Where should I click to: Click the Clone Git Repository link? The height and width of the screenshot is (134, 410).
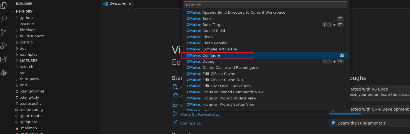[200, 114]
